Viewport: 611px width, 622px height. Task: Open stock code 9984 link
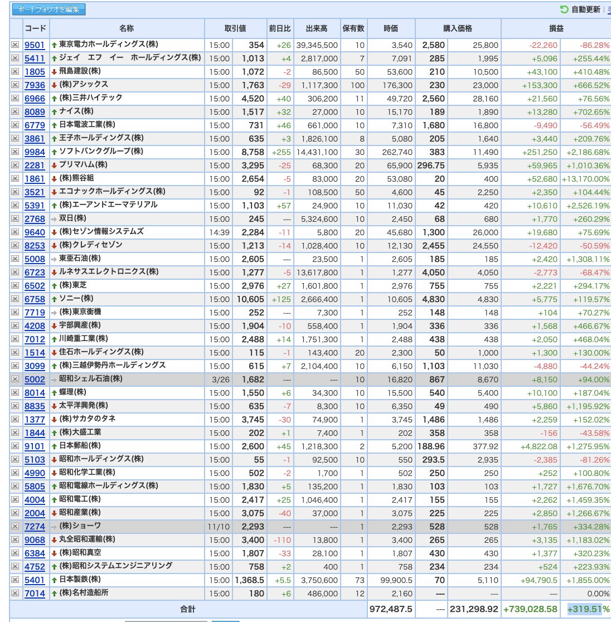pyautogui.click(x=35, y=152)
